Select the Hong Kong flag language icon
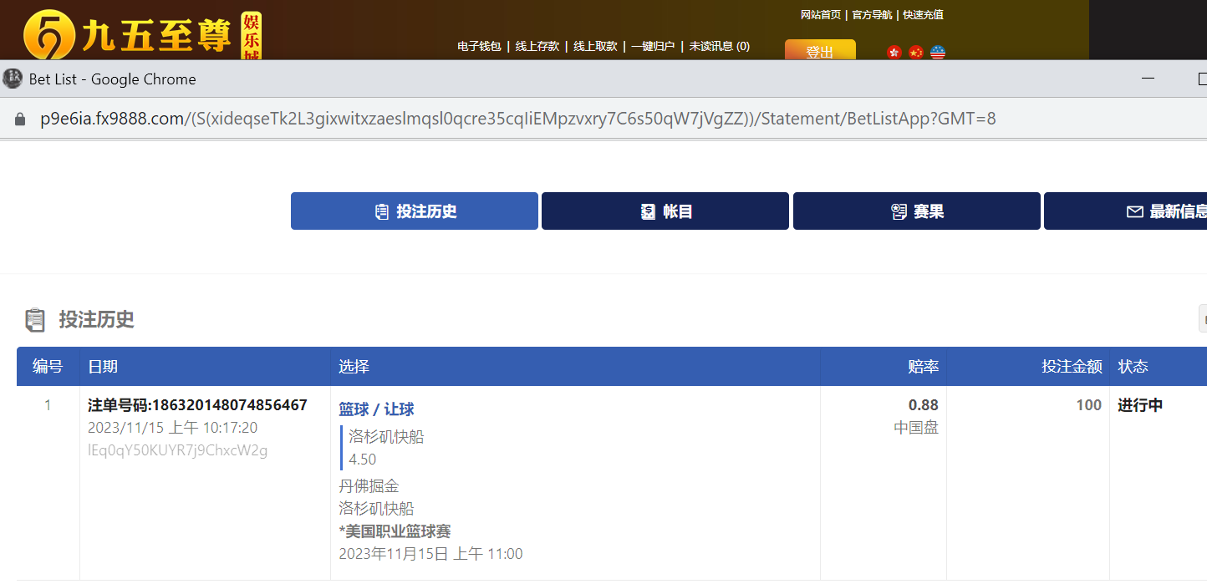 894,53
